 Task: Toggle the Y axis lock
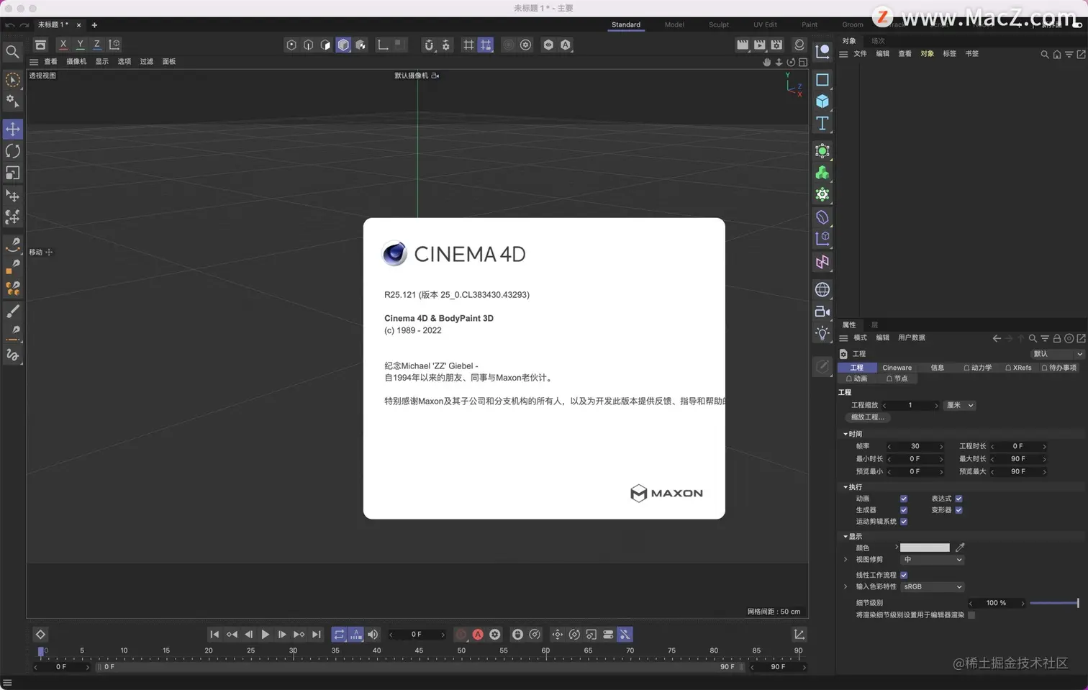click(80, 45)
